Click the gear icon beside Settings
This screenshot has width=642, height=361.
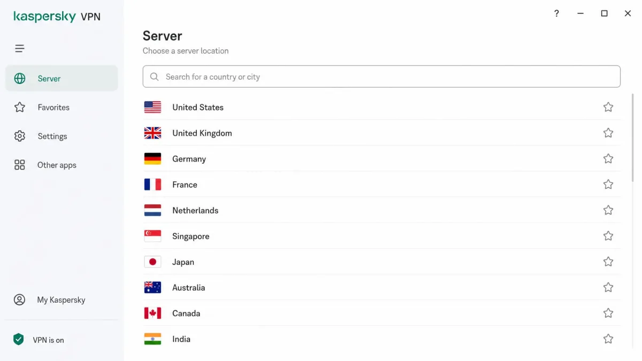click(x=20, y=136)
